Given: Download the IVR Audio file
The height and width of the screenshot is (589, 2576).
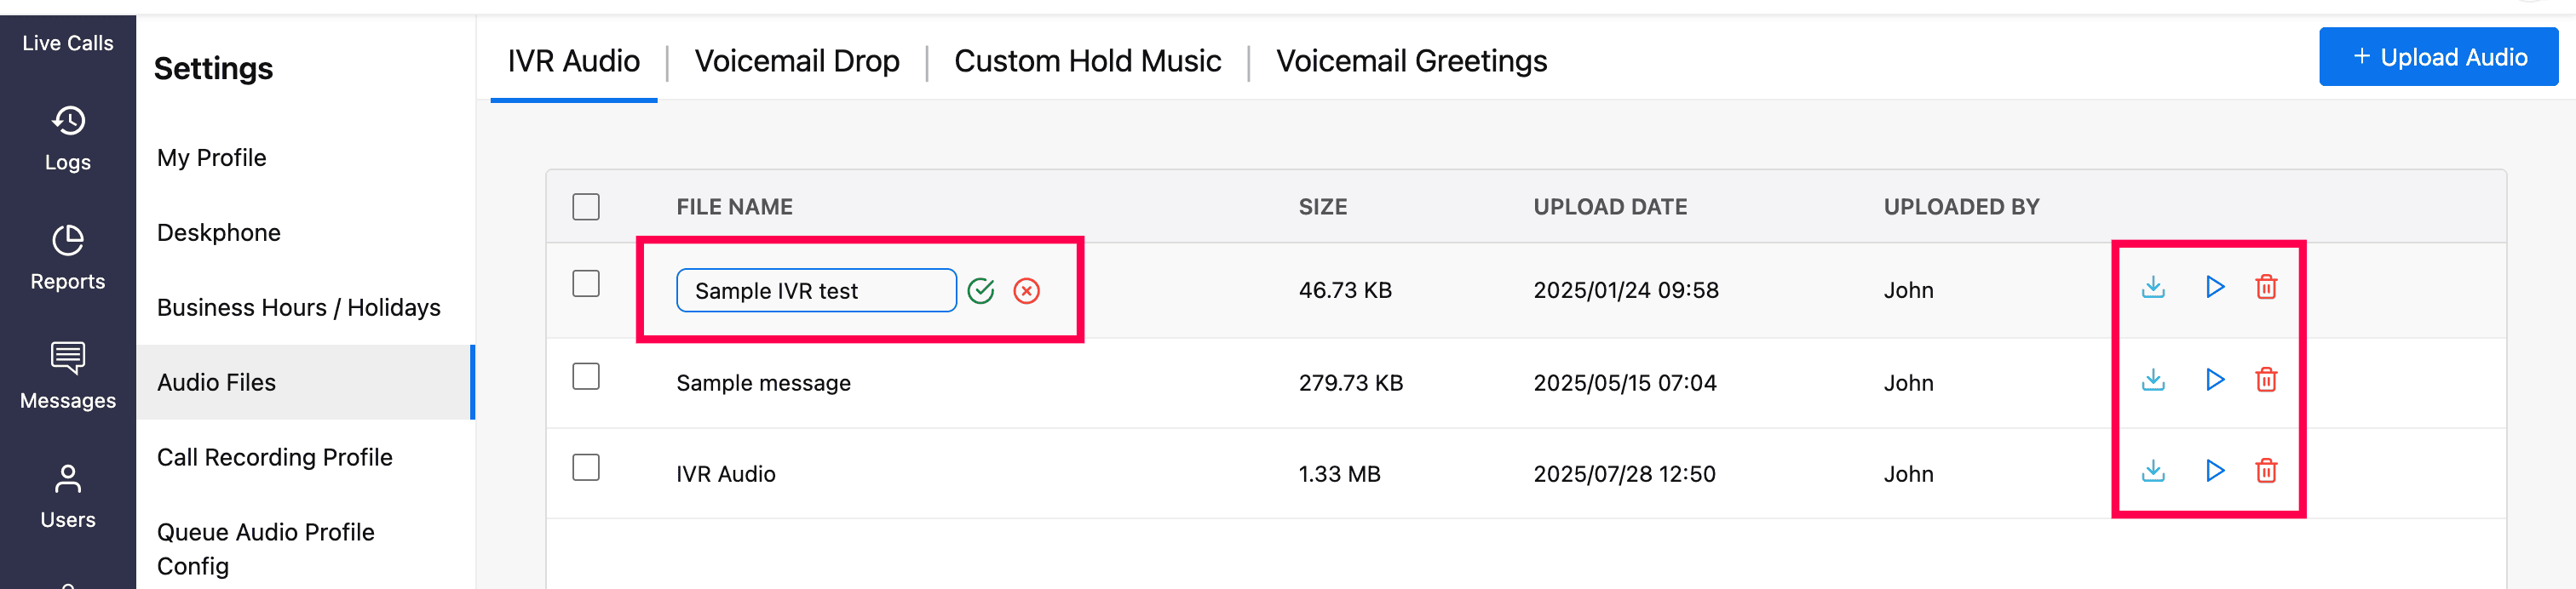Looking at the screenshot, I should click(x=2153, y=471).
